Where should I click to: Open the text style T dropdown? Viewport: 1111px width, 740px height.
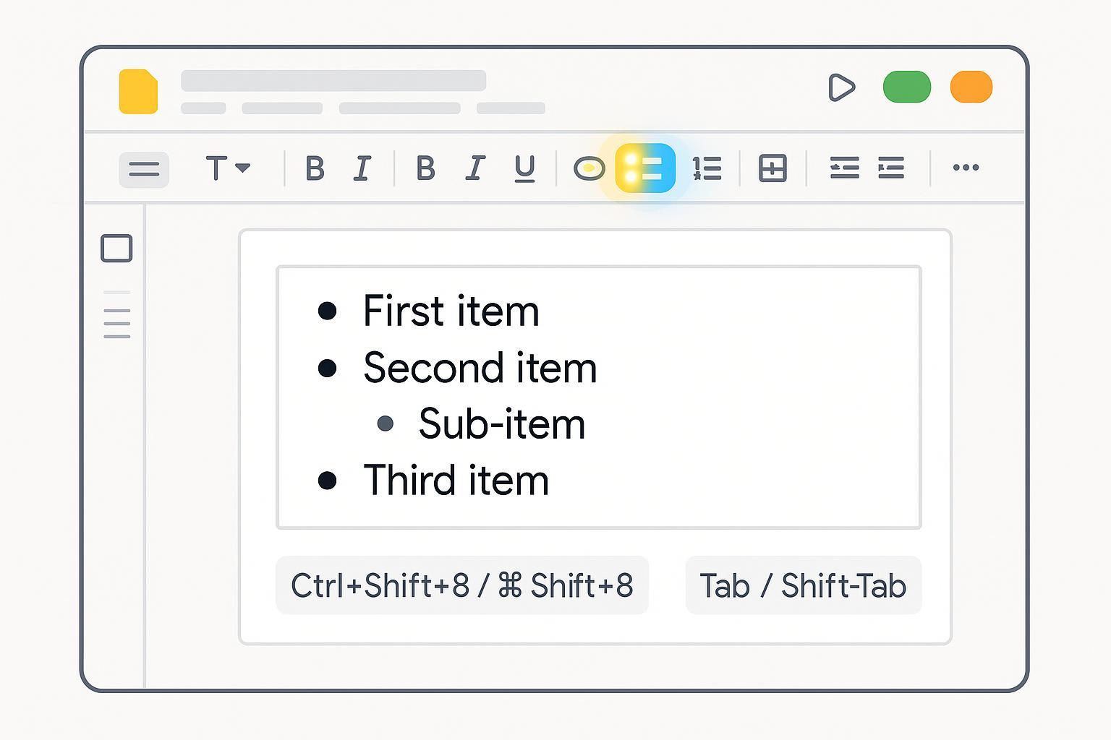click(x=227, y=168)
